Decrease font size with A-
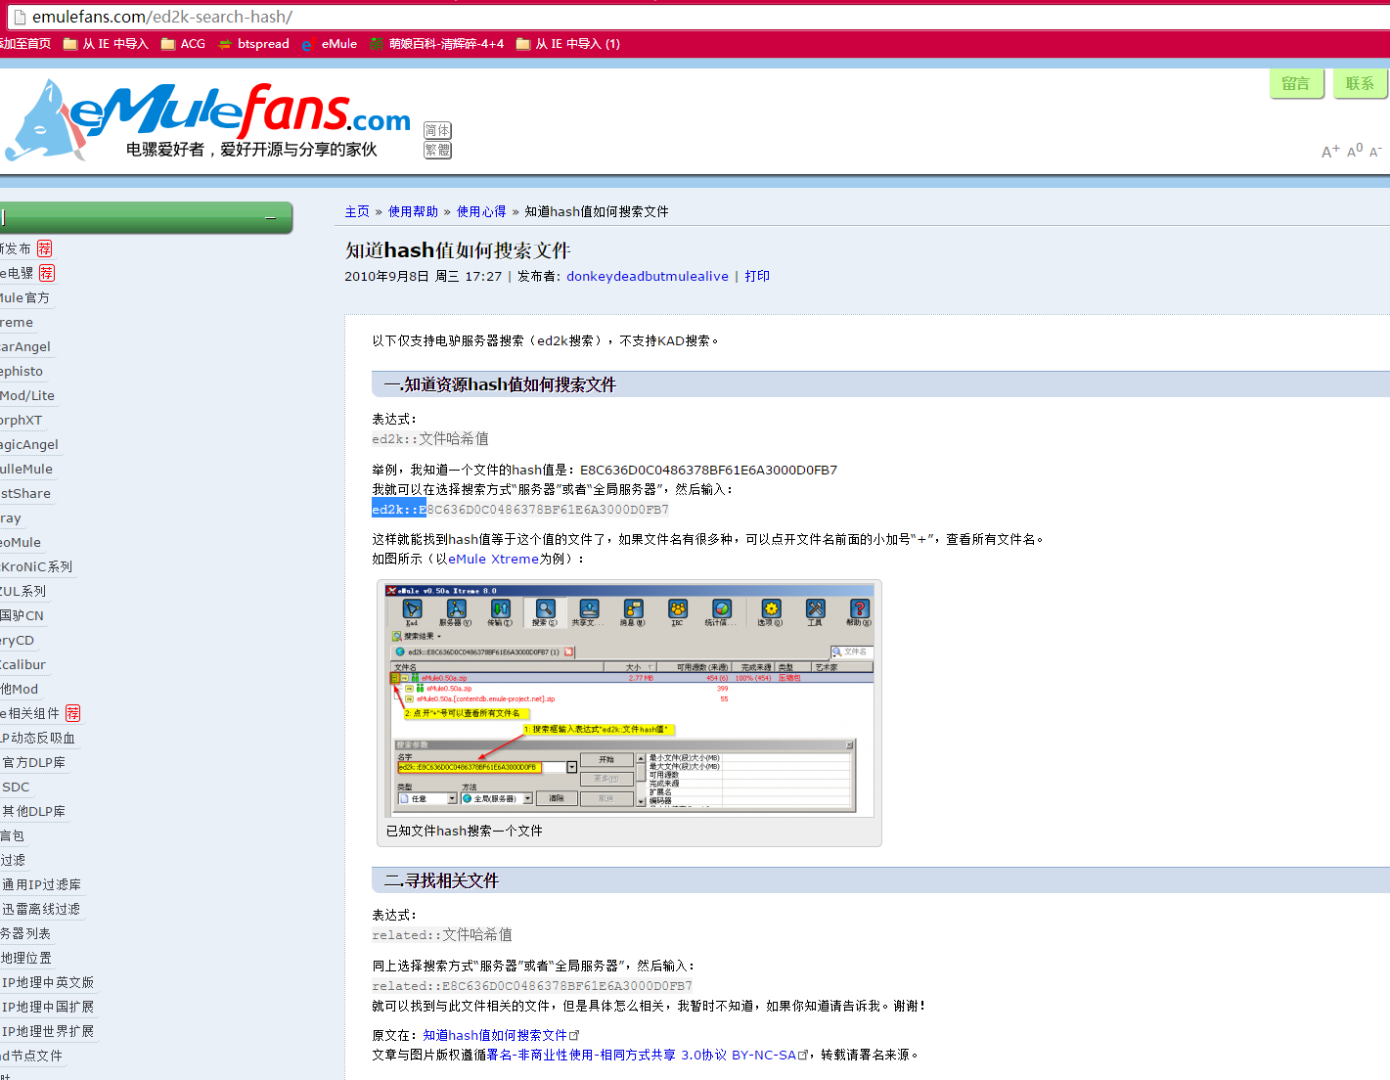 click(x=1375, y=151)
